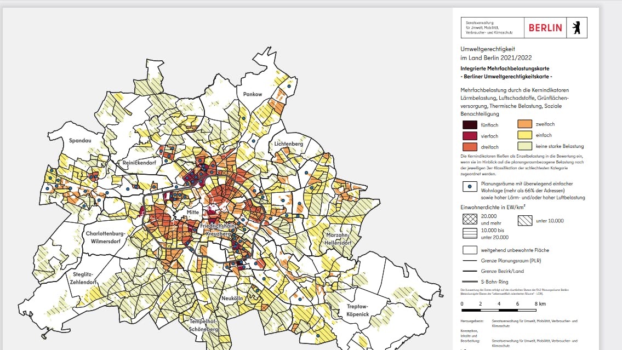The height and width of the screenshot is (350, 622).
Task: Click the Pankow district label on map
Action: (253, 94)
